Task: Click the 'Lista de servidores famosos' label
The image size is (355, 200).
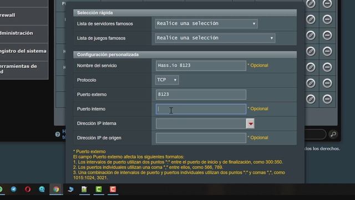Action: 105,23
